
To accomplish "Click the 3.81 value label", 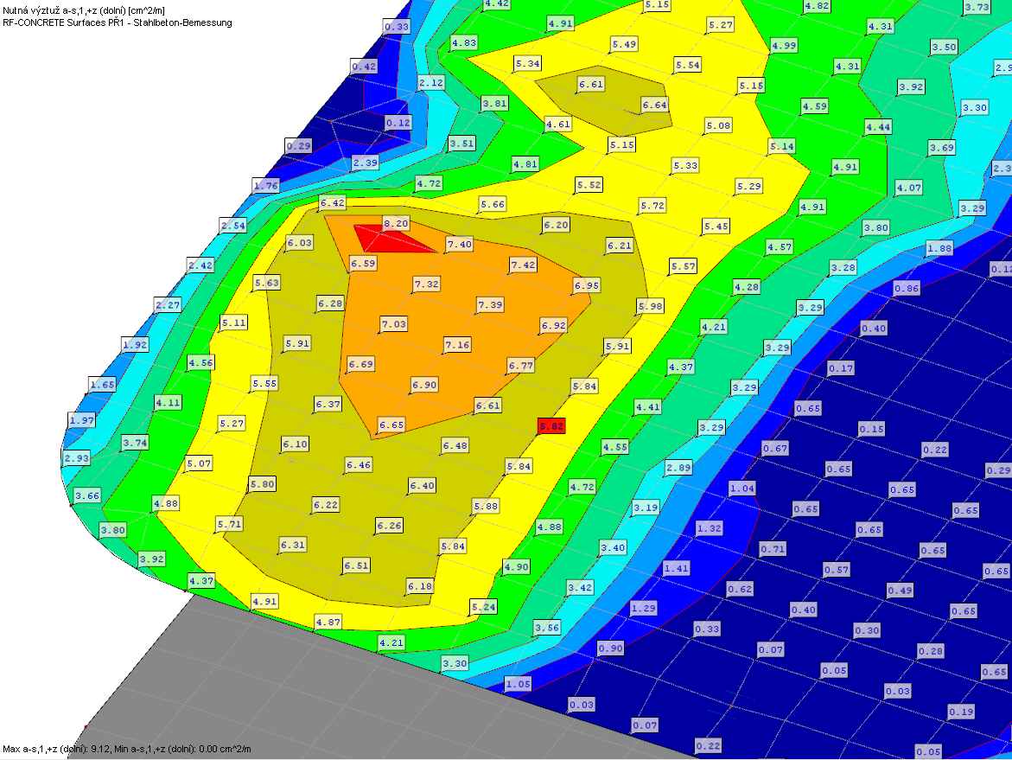I will pyautogui.click(x=495, y=103).
